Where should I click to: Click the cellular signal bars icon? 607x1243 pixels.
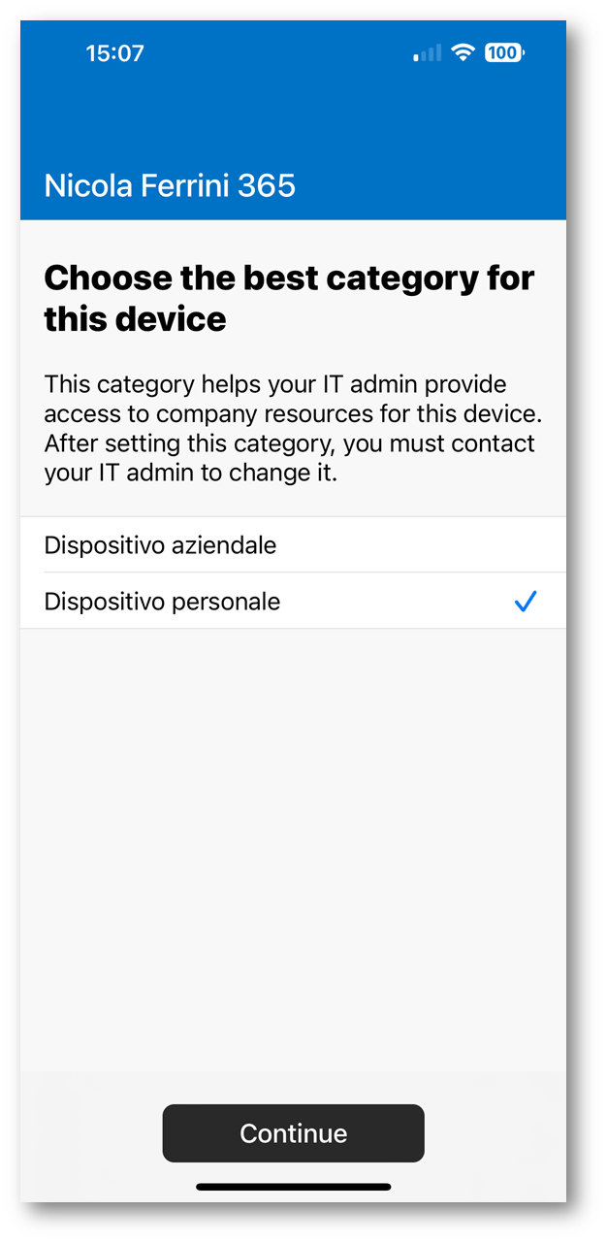pos(428,53)
